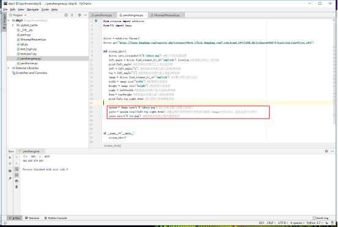Click the screen_shot breadcrumb below editor

(112, 146)
